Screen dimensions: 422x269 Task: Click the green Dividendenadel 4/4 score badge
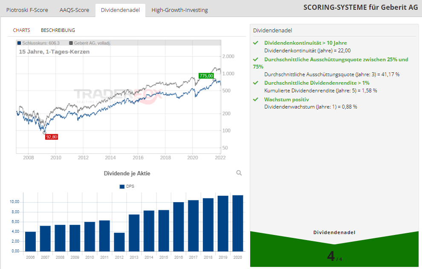(x=334, y=249)
